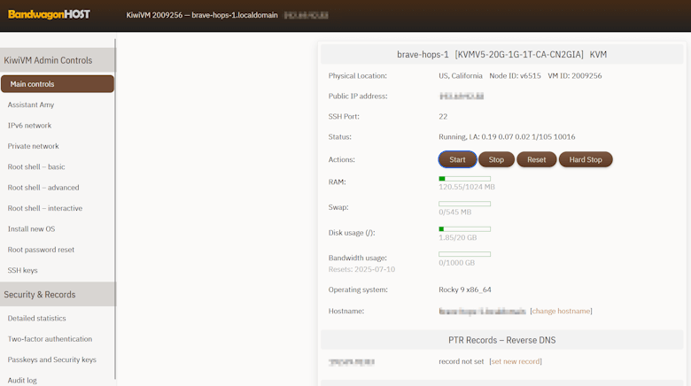Open Root shell – advanced

pos(43,188)
